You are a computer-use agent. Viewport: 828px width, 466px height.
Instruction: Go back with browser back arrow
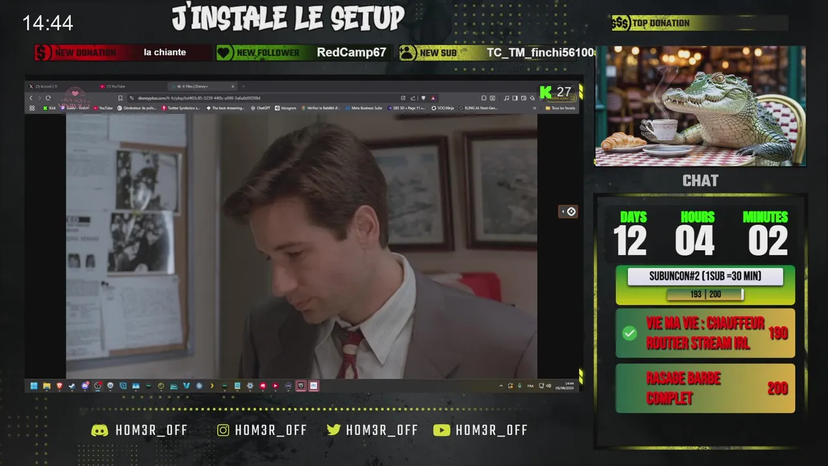pos(31,98)
